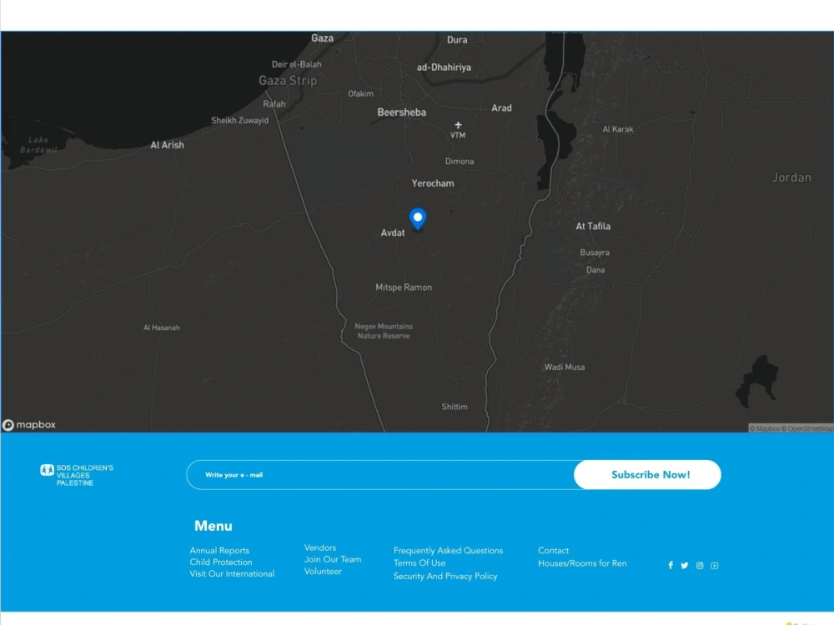This screenshot has width=834, height=625.
Task: Click the Avdat map label
Action: click(x=393, y=232)
